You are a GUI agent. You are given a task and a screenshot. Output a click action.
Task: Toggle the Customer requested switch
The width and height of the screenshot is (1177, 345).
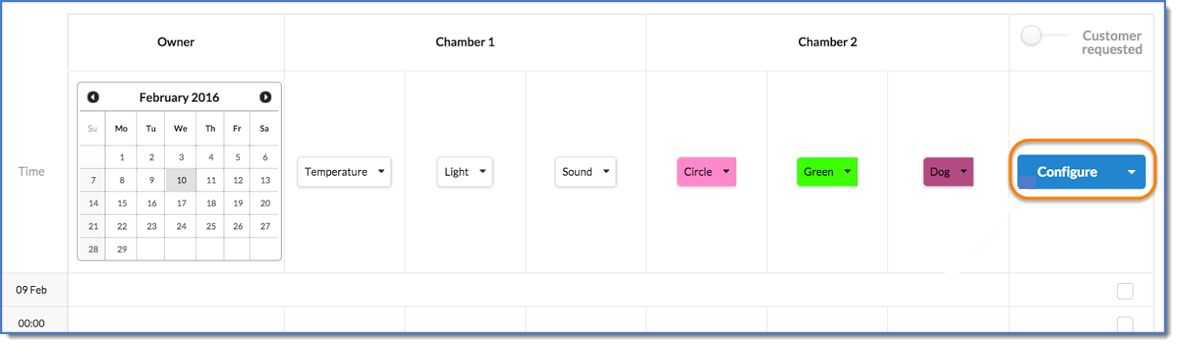pos(1033,35)
